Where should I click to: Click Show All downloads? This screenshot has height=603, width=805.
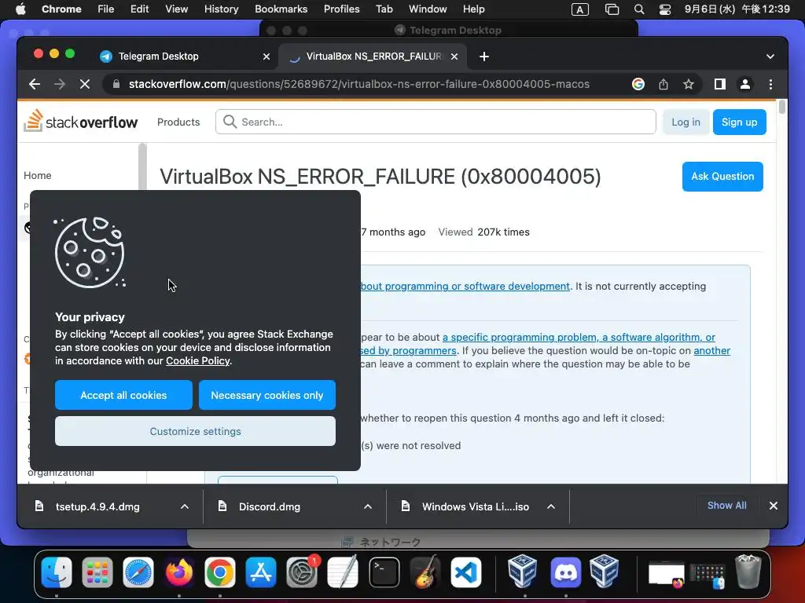726,506
